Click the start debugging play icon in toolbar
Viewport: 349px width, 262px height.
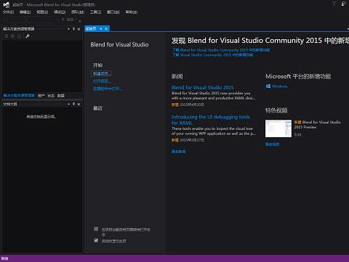coord(63,20)
